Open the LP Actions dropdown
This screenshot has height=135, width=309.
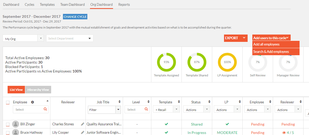[227, 110]
